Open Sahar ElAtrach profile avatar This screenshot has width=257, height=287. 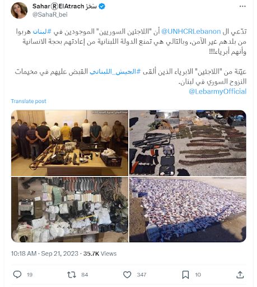click(19, 10)
